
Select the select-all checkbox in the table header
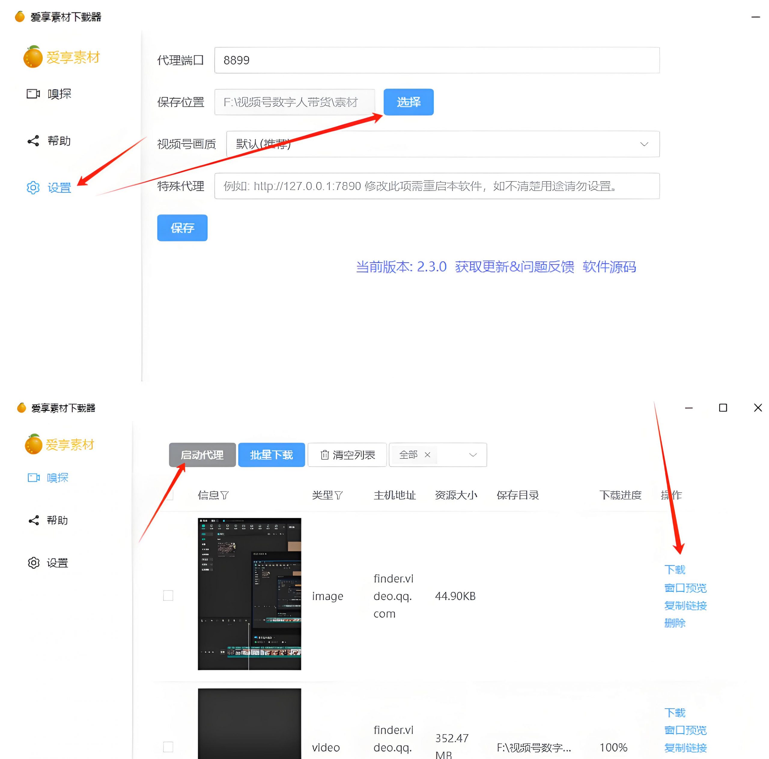click(x=170, y=495)
